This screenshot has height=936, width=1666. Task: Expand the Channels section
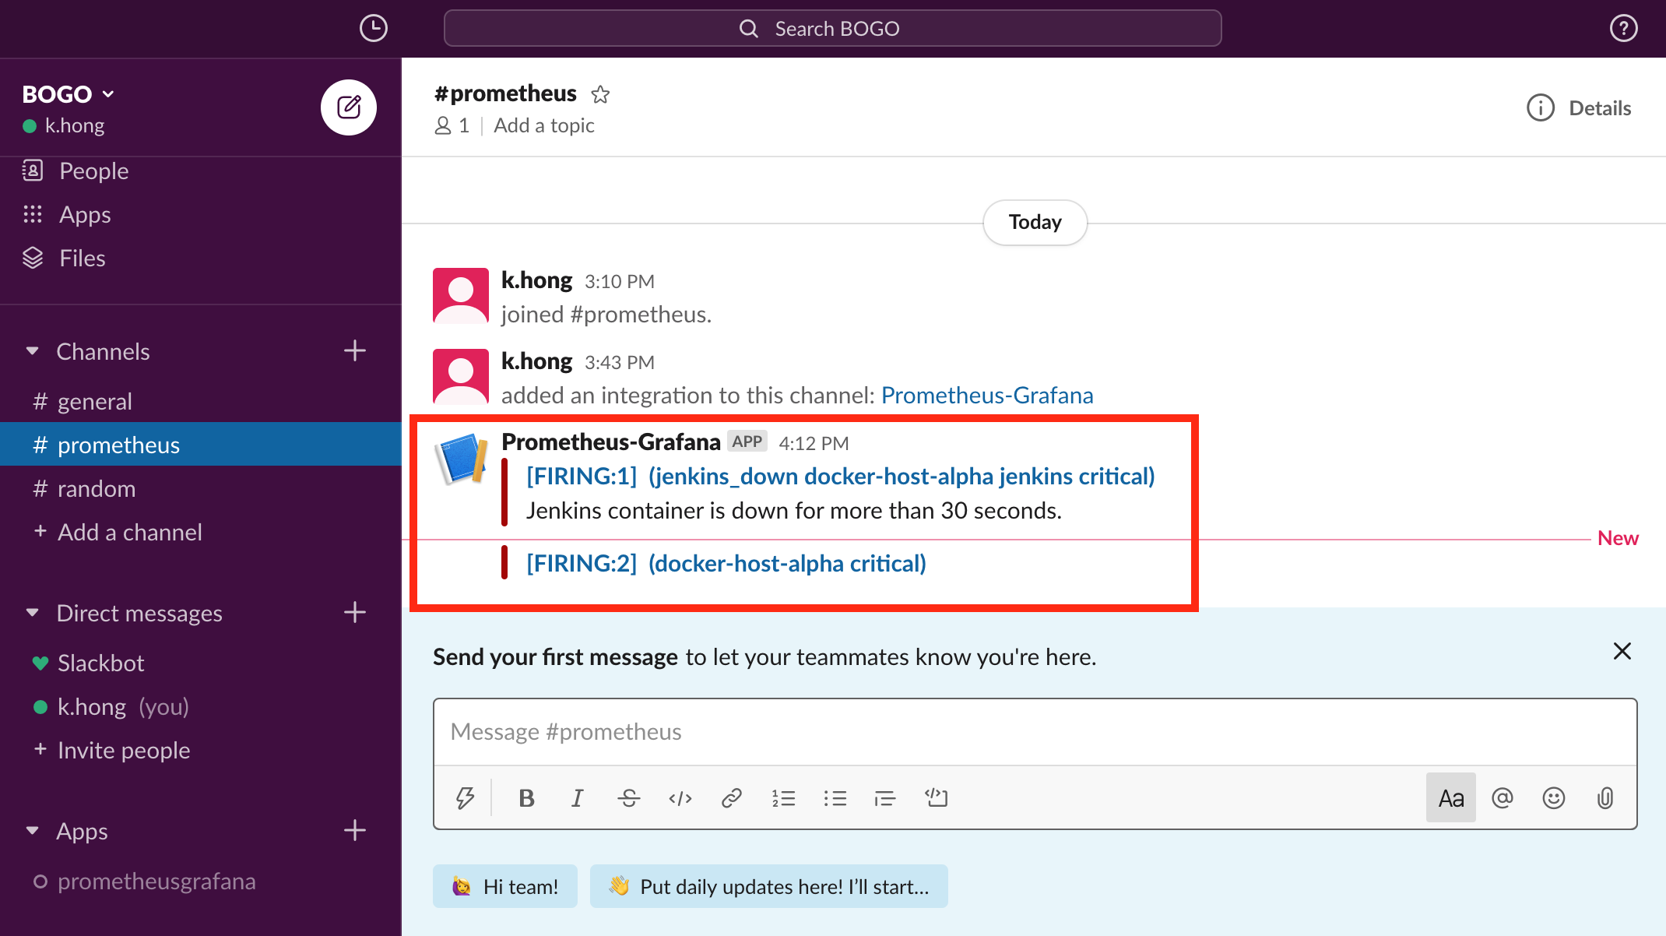[32, 350]
